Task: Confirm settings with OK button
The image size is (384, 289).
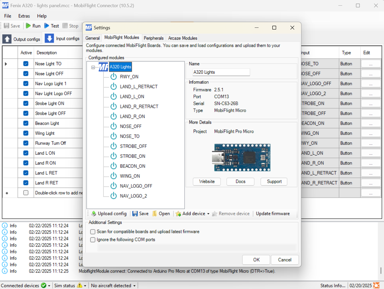Action: click(256, 260)
